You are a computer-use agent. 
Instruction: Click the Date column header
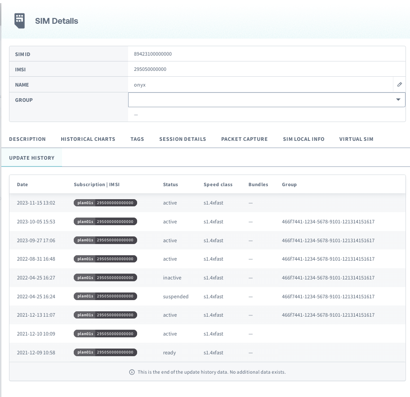point(22,184)
